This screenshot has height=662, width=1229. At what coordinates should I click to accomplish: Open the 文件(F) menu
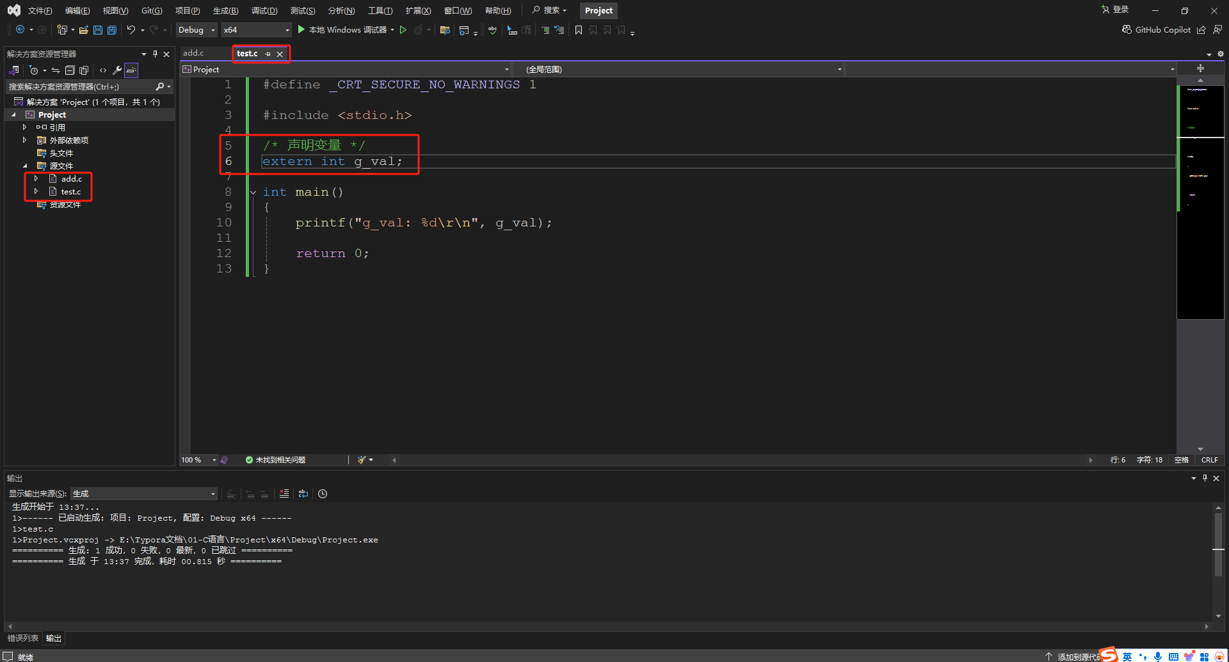tap(40, 10)
